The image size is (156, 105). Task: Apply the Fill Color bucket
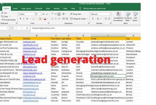(40, 19)
